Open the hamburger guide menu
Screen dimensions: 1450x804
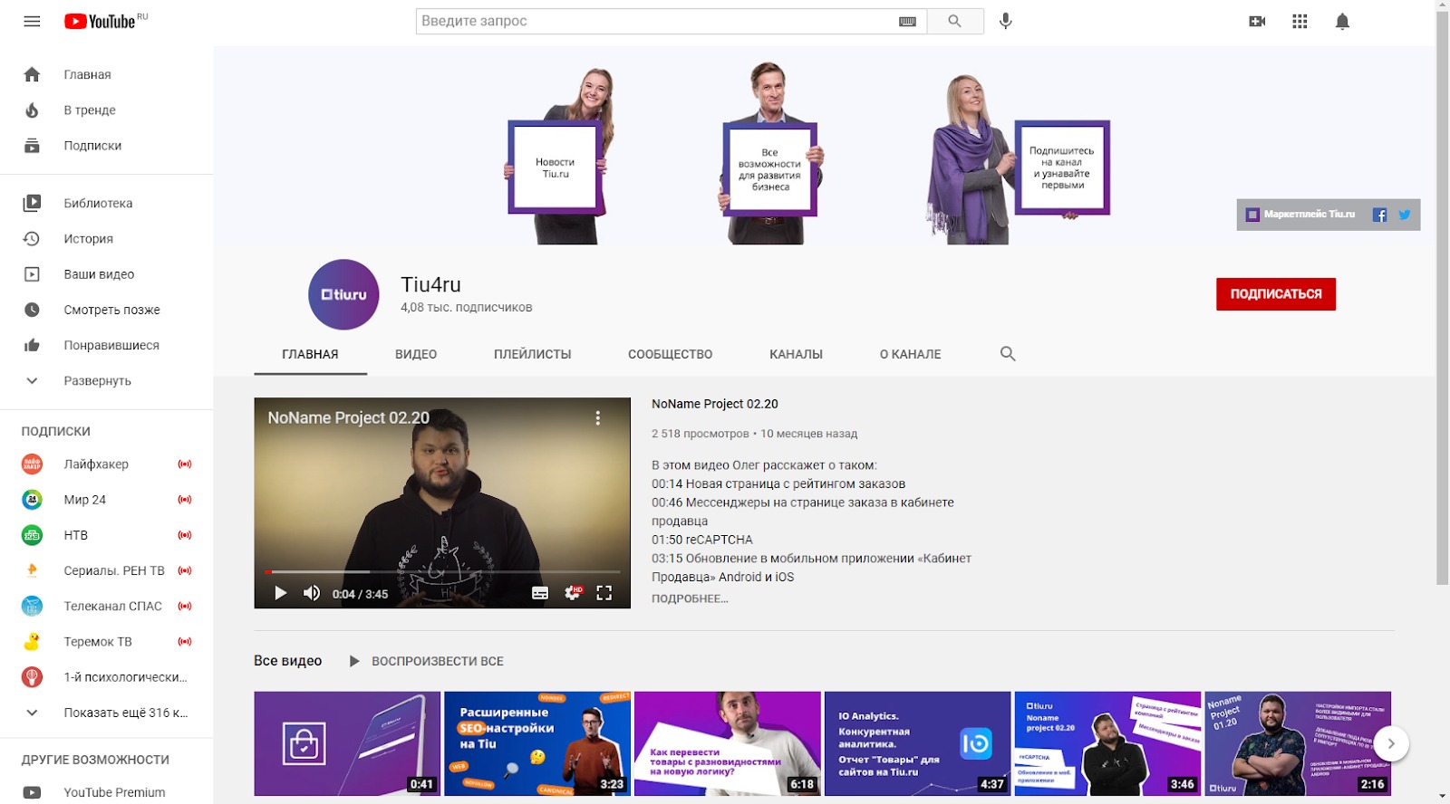click(x=32, y=21)
